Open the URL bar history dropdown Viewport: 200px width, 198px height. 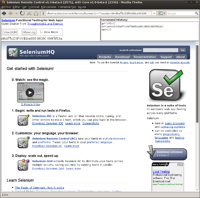point(154,13)
